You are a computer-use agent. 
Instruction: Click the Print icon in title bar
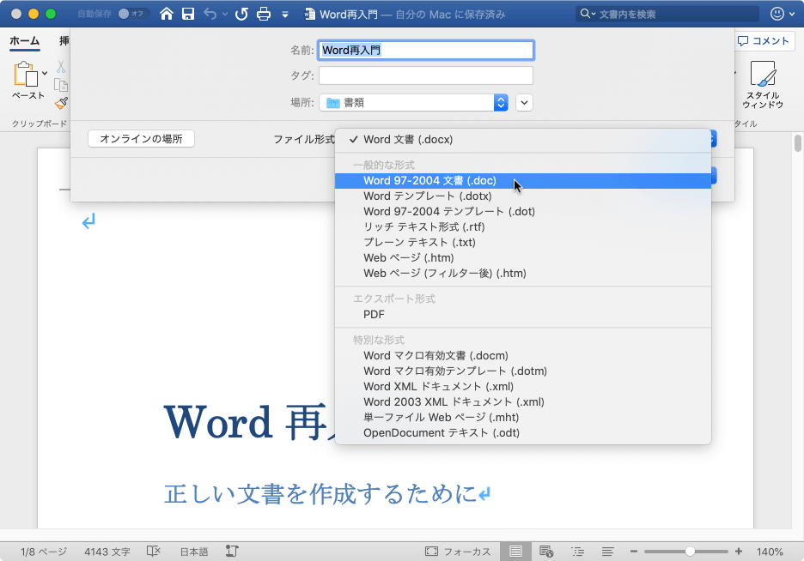tap(264, 14)
